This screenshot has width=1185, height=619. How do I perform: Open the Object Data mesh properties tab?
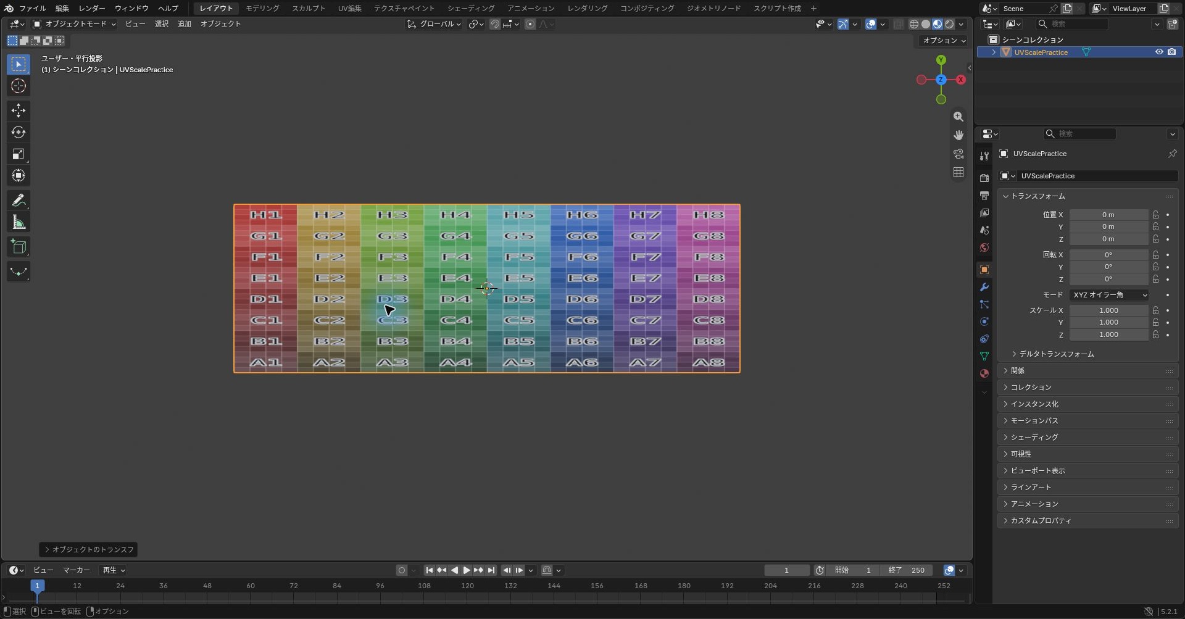(984, 356)
